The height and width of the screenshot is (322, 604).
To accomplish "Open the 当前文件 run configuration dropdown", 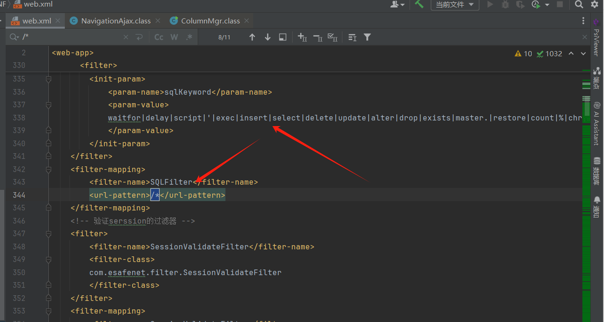I will (455, 4).
